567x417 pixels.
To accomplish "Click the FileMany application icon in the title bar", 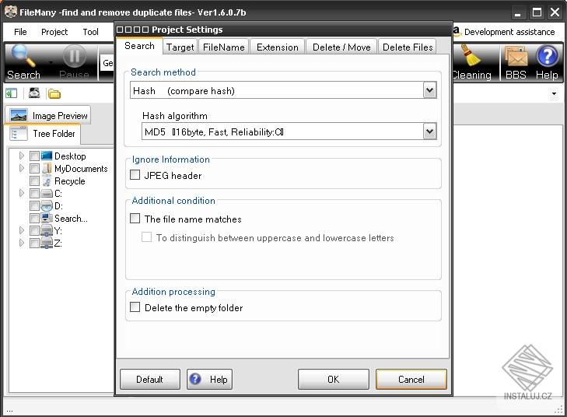I will click(x=11, y=12).
